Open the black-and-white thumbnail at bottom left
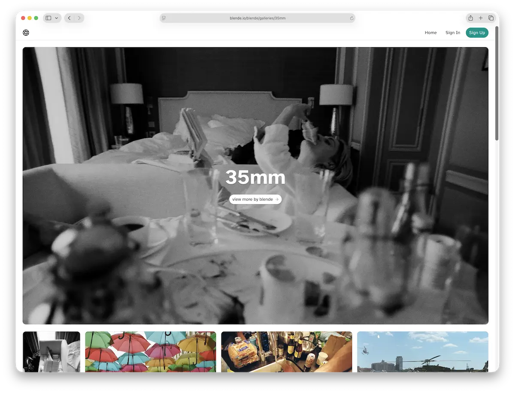The image size is (515, 393). click(x=51, y=351)
